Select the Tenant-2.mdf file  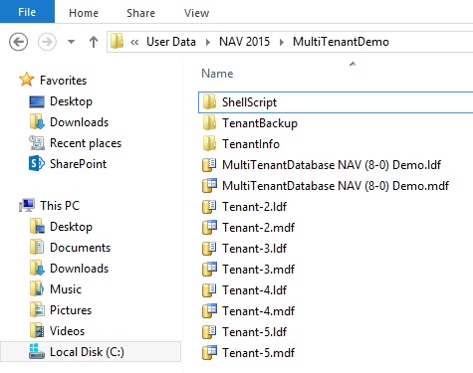258,228
